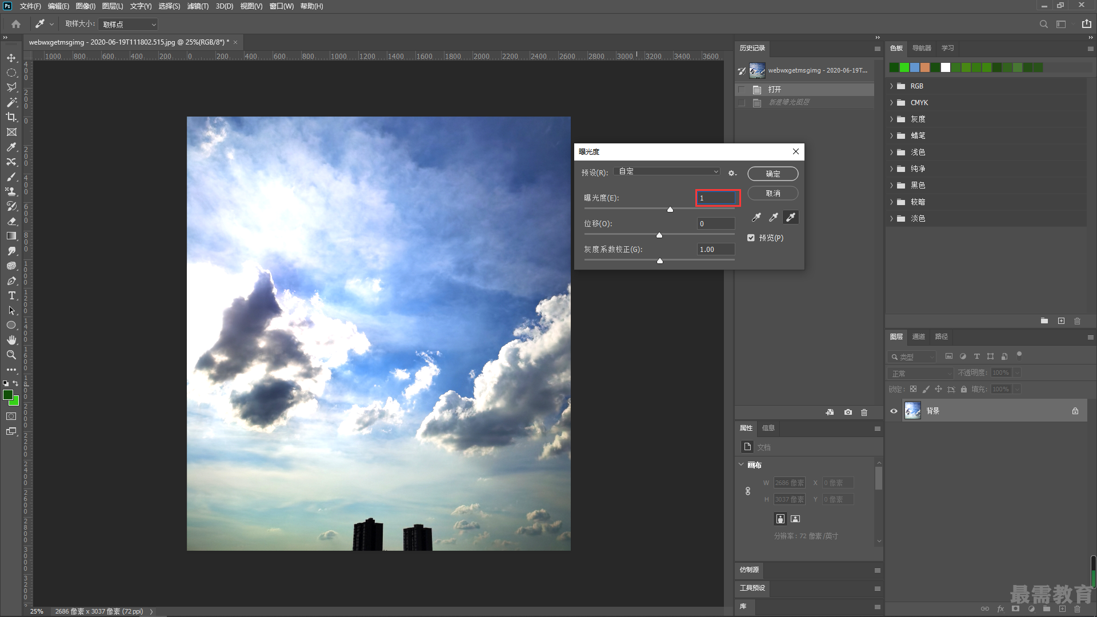Click the 取消 button in Exposure dialog
The width and height of the screenshot is (1097, 617).
coord(773,193)
